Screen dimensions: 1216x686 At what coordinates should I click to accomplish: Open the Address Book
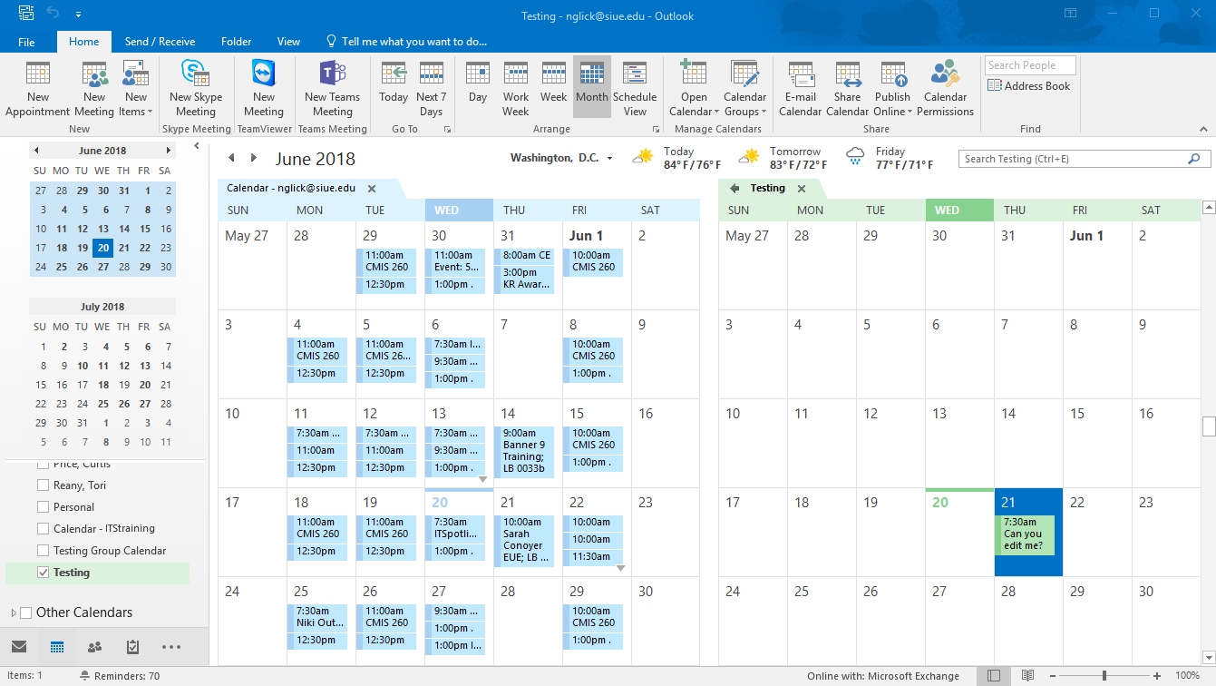(1029, 86)
